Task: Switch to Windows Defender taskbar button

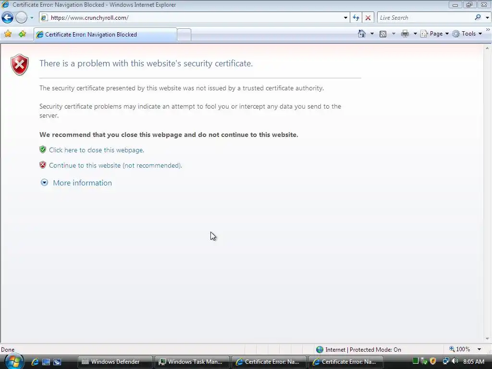Action: click(x=115, y=362)
